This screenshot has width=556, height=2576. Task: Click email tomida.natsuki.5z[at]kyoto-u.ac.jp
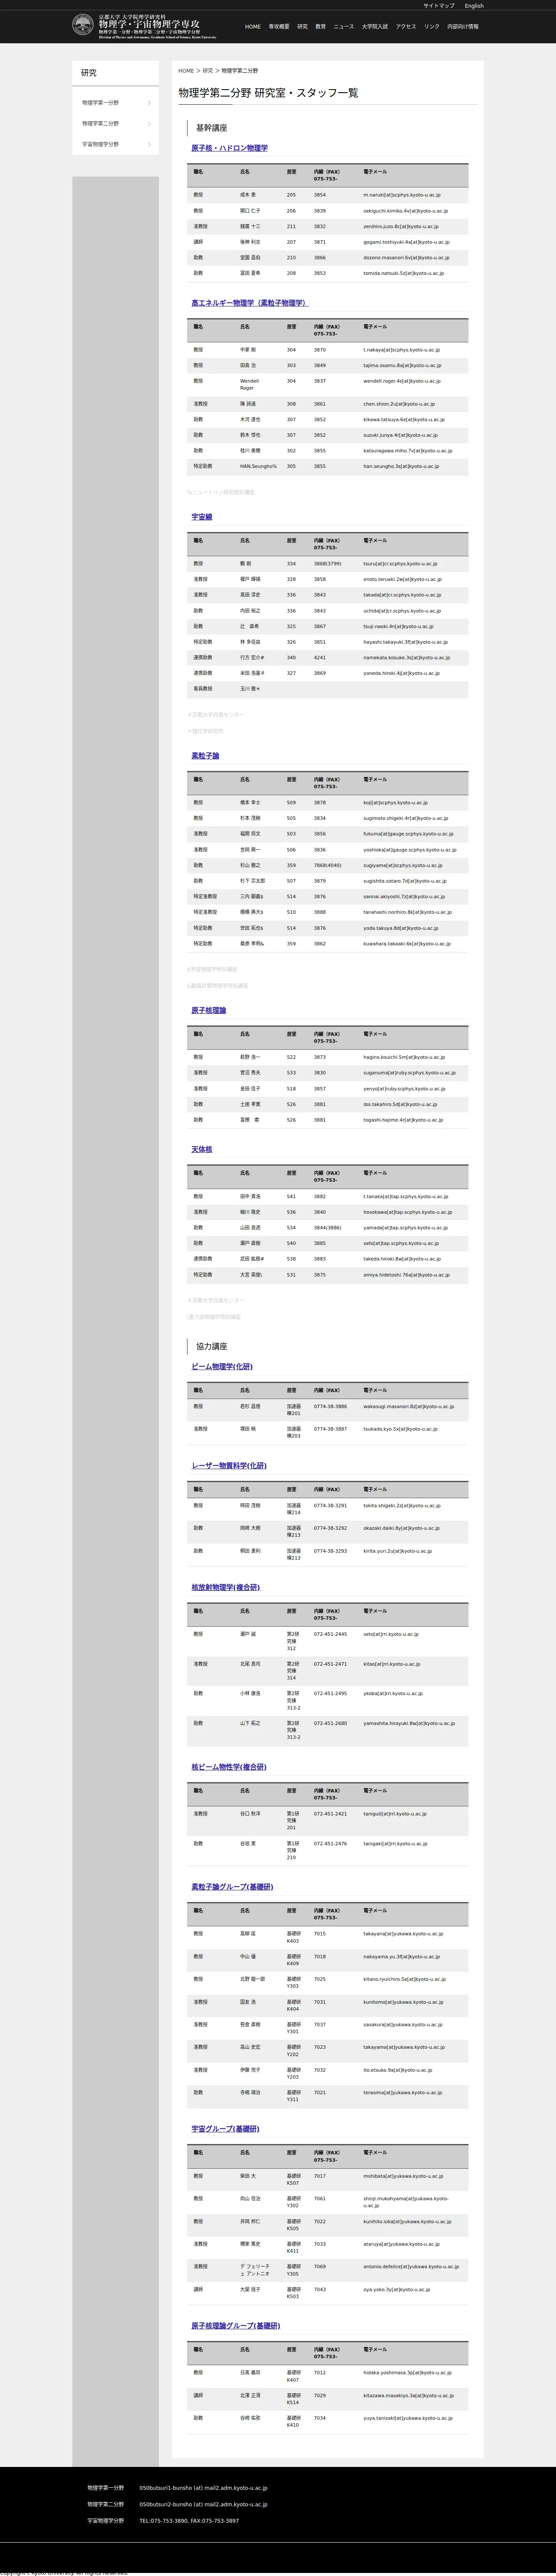(x=403, y=273)
